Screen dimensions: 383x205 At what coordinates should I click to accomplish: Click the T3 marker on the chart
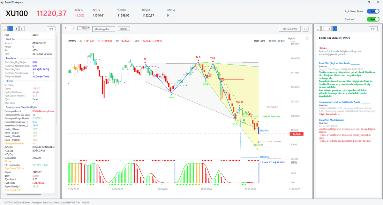click(145, 59)
